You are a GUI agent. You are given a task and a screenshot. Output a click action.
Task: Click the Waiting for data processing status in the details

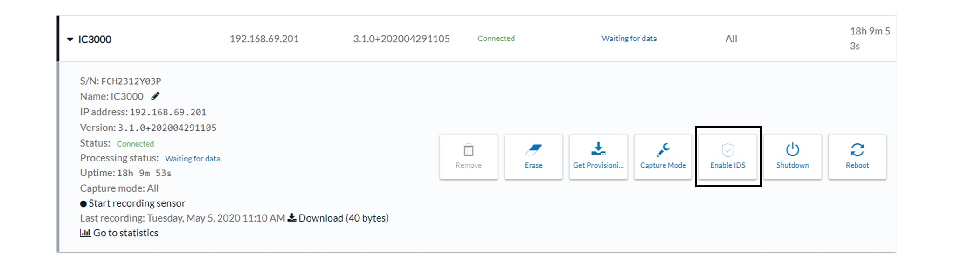tap(192, 159)
